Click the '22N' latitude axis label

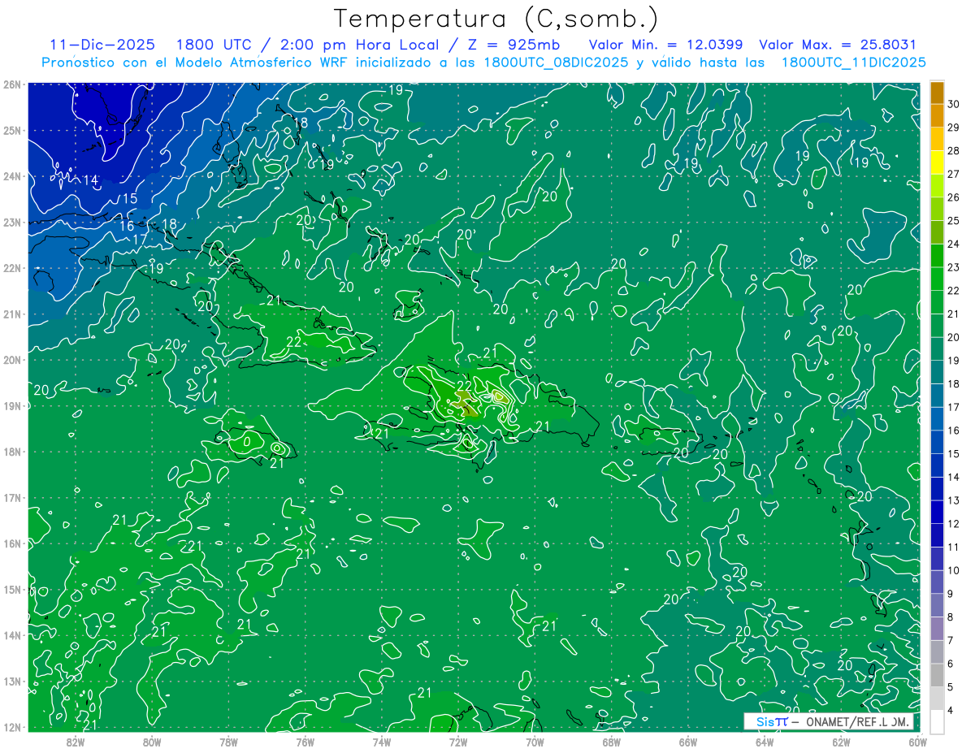click(x=12, y=268)
